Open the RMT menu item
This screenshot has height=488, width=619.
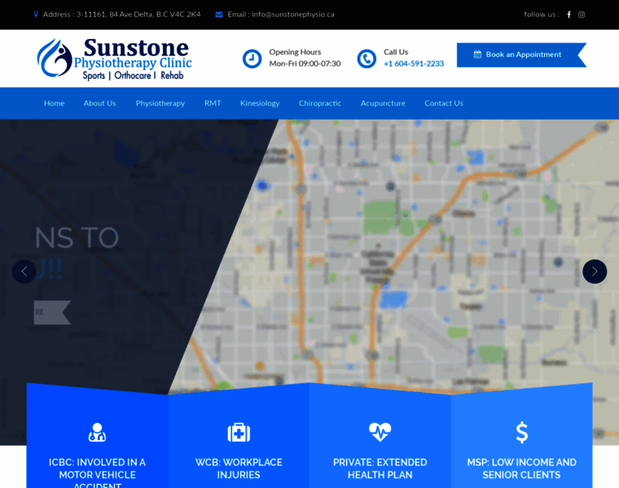pos(213,103)
